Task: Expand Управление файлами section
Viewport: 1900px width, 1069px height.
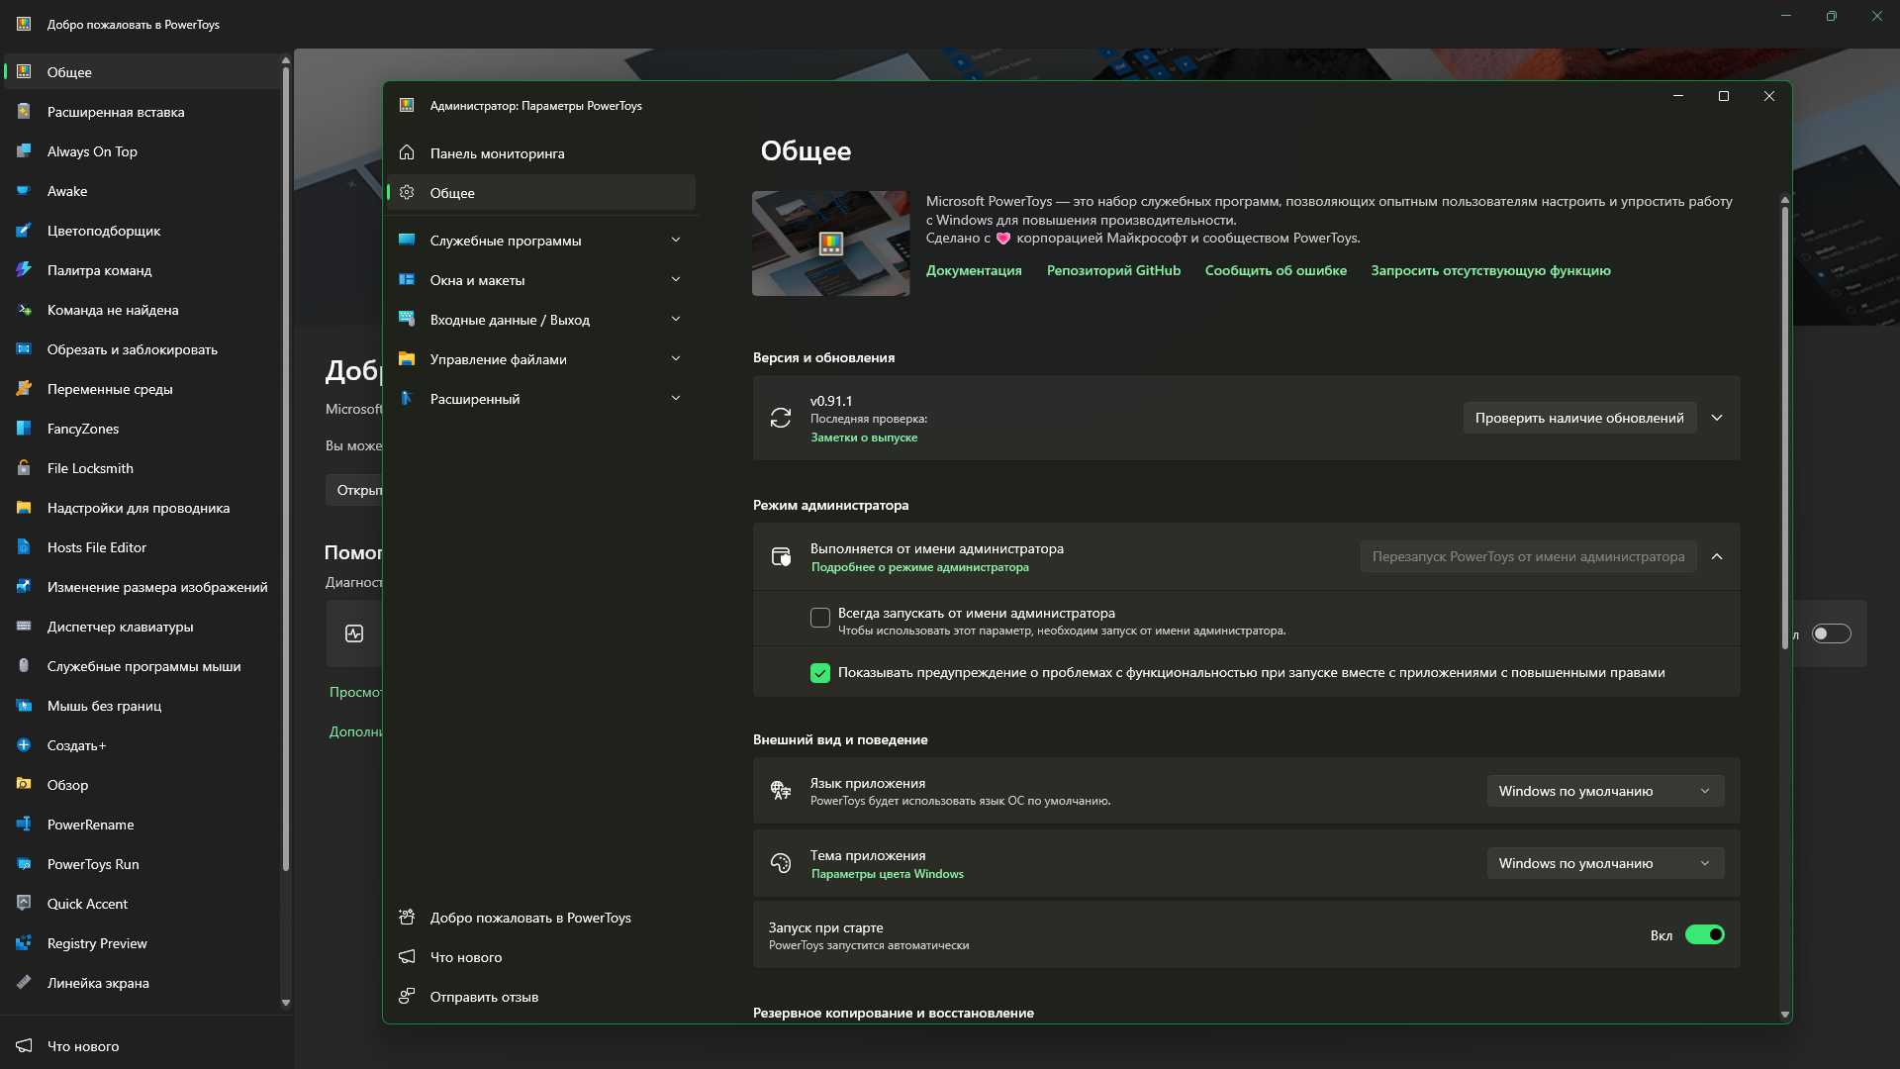Action: [676, 358]
